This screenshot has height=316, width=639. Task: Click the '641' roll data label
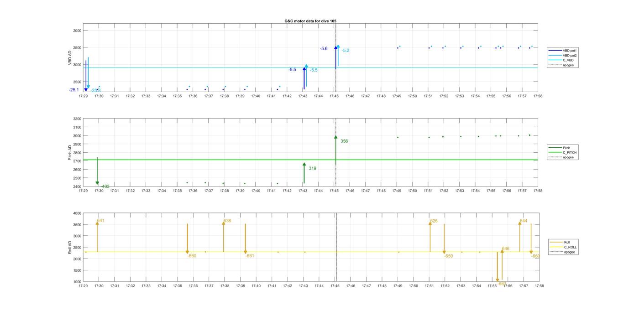point(100,221)
